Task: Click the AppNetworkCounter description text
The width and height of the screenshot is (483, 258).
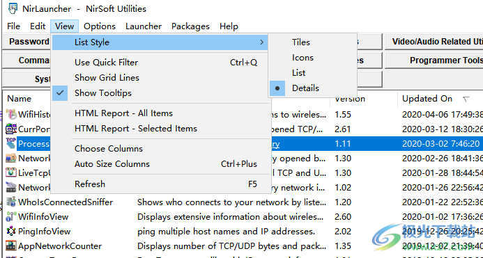Action: click(x=232, y=246)
